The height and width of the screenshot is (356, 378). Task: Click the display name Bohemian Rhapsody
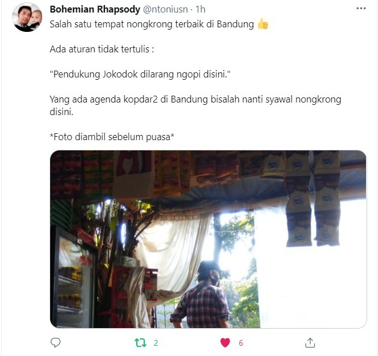(95, 9)
